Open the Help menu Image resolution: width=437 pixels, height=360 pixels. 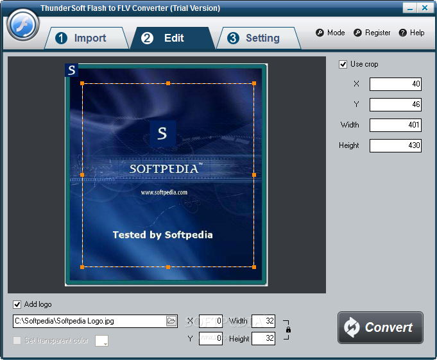pos(411,33)
